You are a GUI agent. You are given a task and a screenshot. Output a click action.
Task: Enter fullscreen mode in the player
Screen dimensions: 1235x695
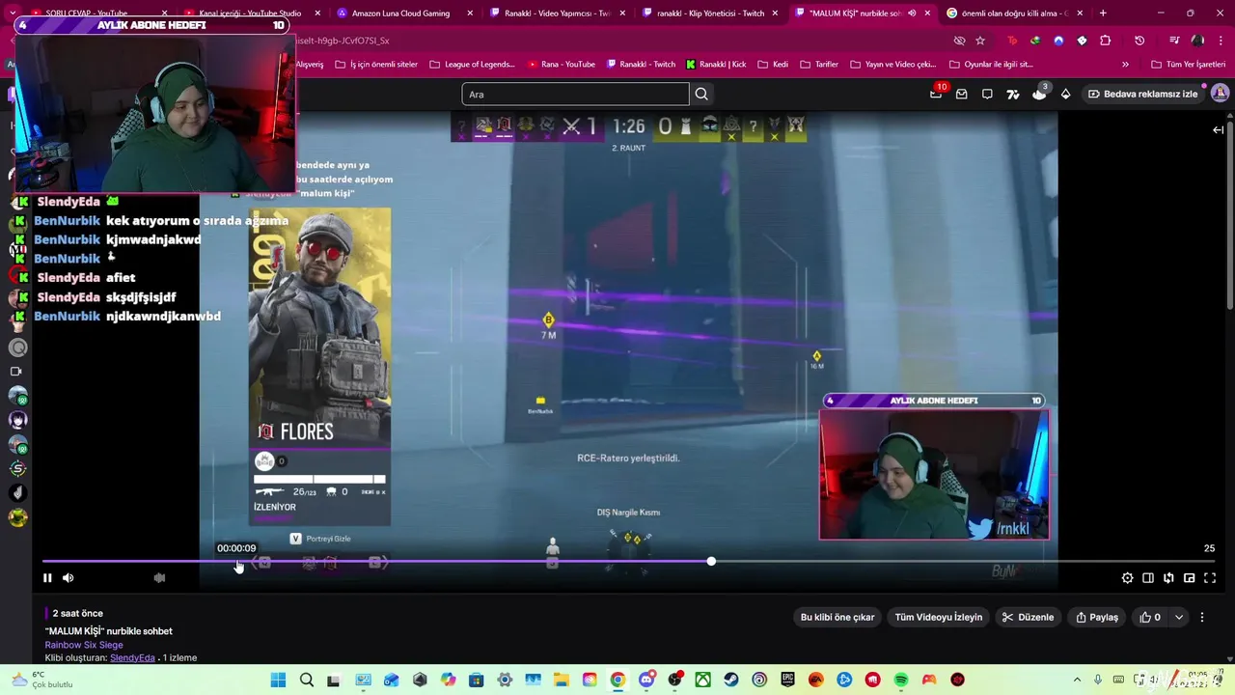click(1210, 578)
